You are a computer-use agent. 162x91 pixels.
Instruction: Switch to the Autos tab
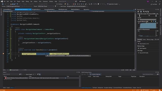pos(4,88)
